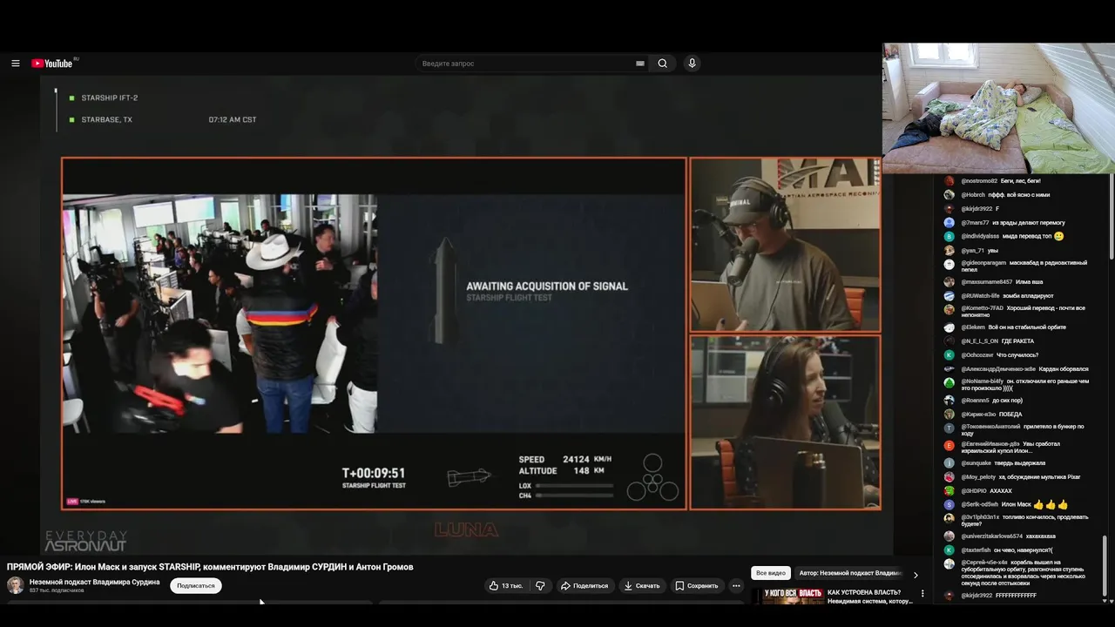This screenshot has width=1115, height=627.
Task: Click username '@univerzitakarlova6574' in chat
Action: [992, 536]
